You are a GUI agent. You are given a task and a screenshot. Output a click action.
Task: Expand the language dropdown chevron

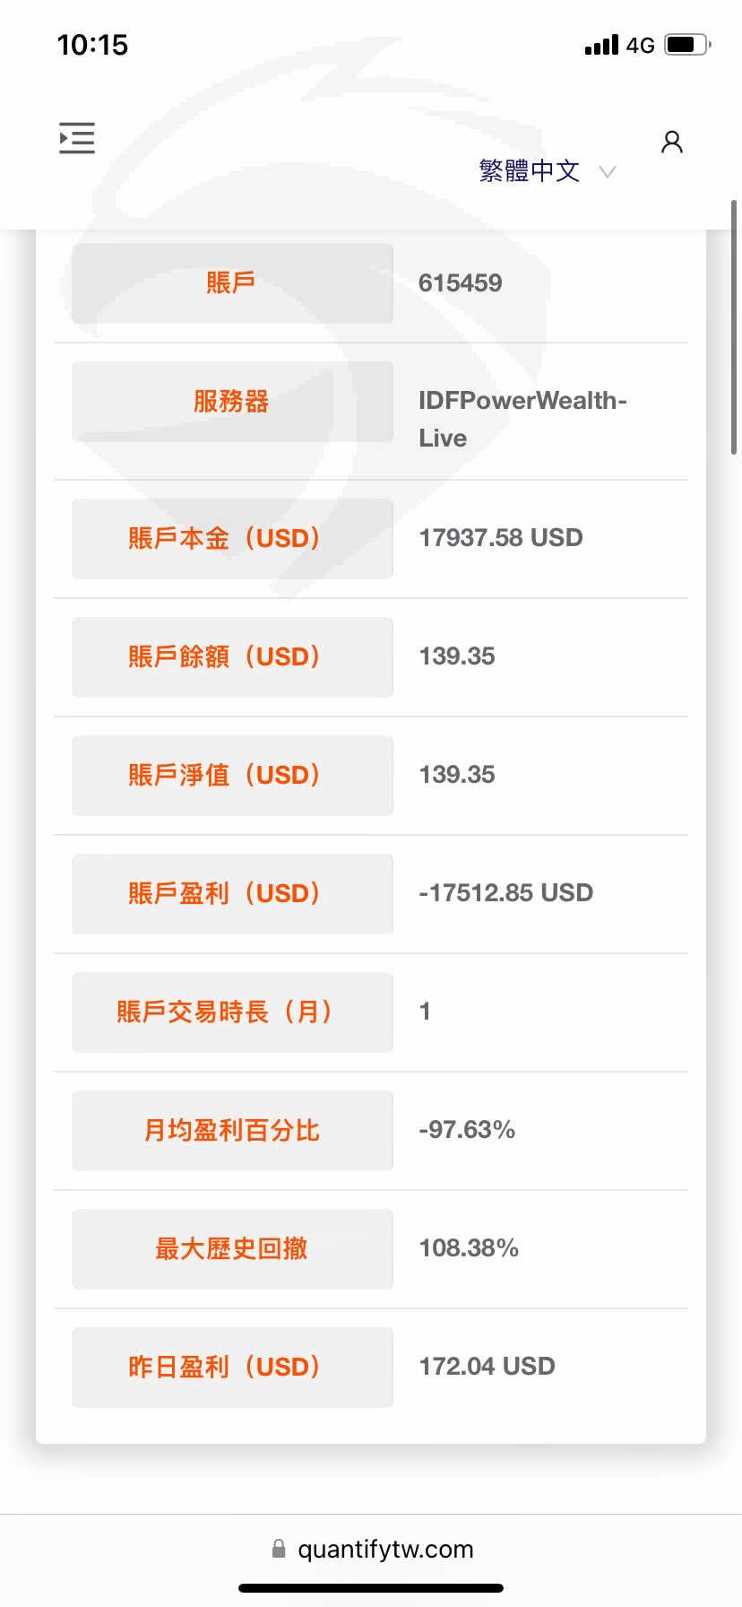608,171
